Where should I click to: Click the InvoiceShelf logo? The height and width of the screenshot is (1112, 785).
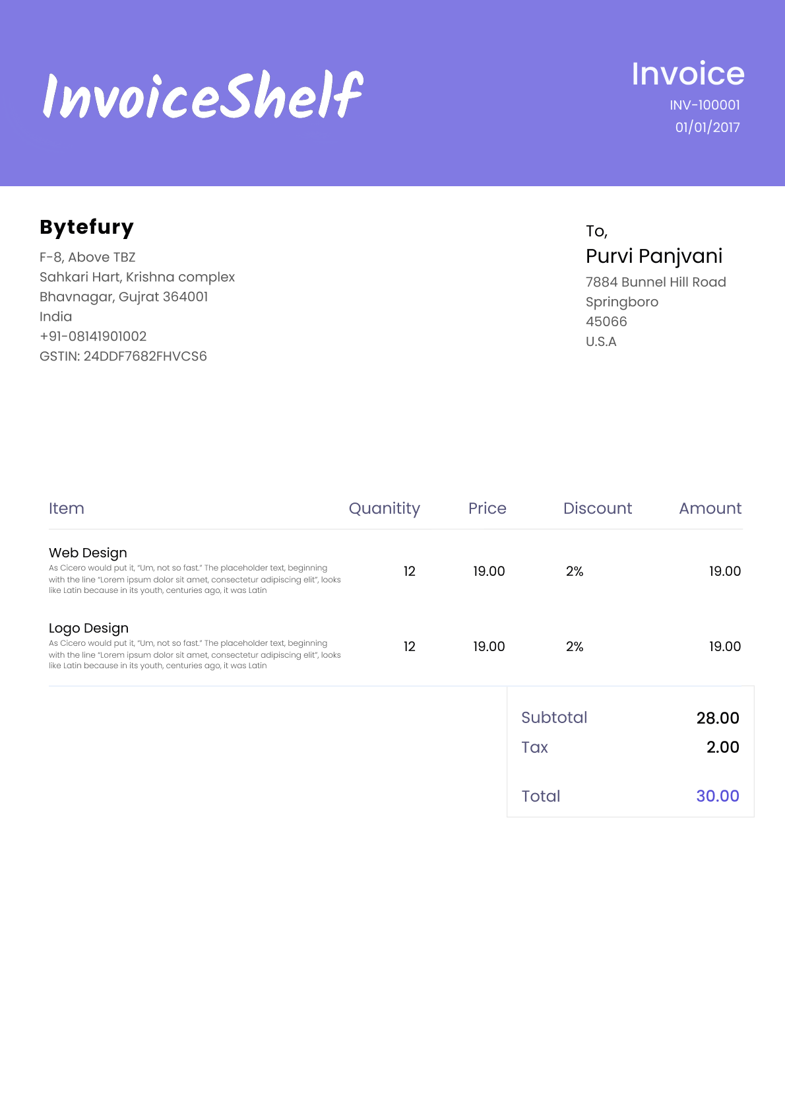(203, 96)
